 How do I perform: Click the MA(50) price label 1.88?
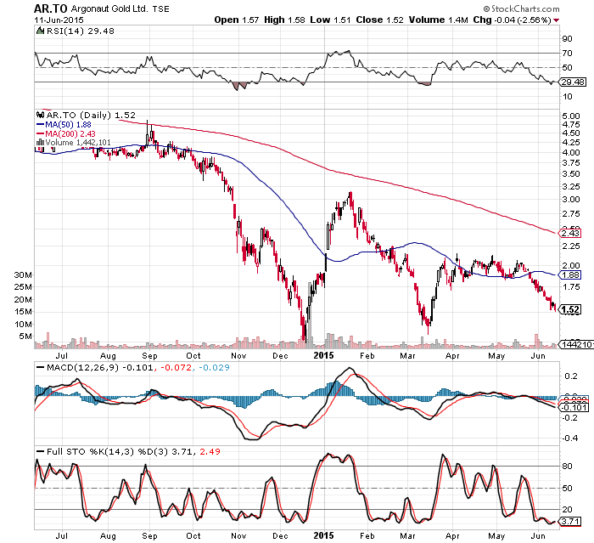pos(570,275)
